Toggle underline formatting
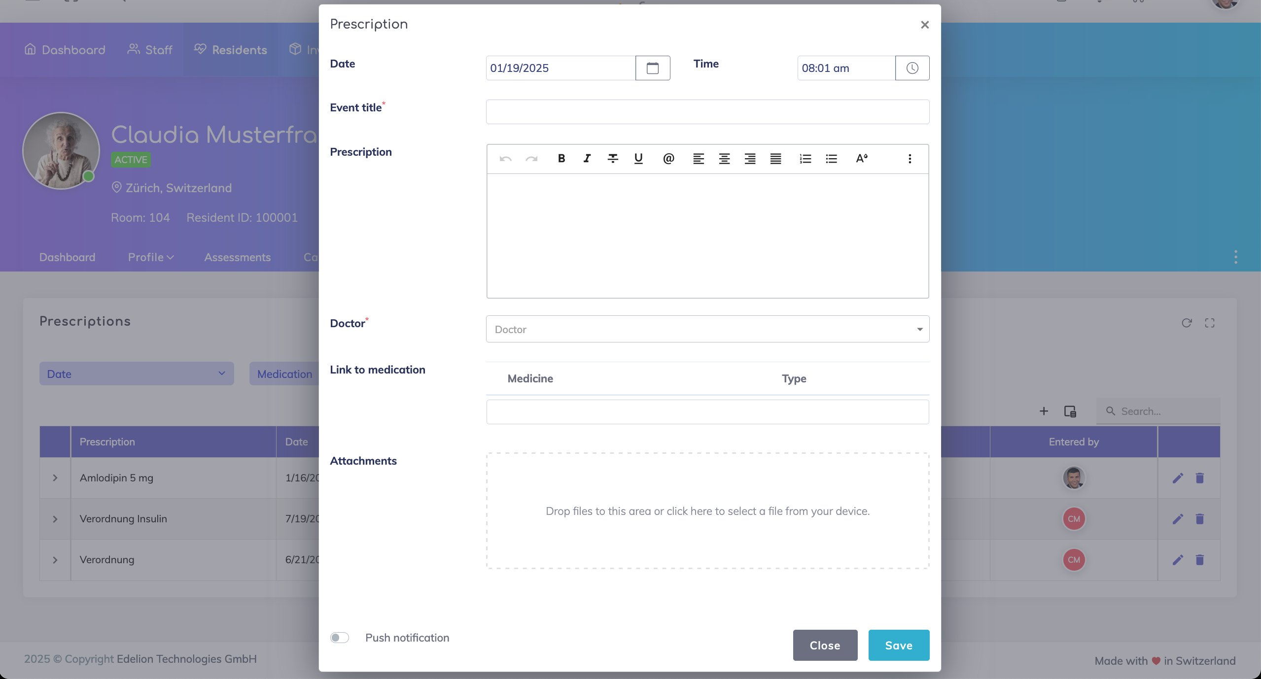 638,159
